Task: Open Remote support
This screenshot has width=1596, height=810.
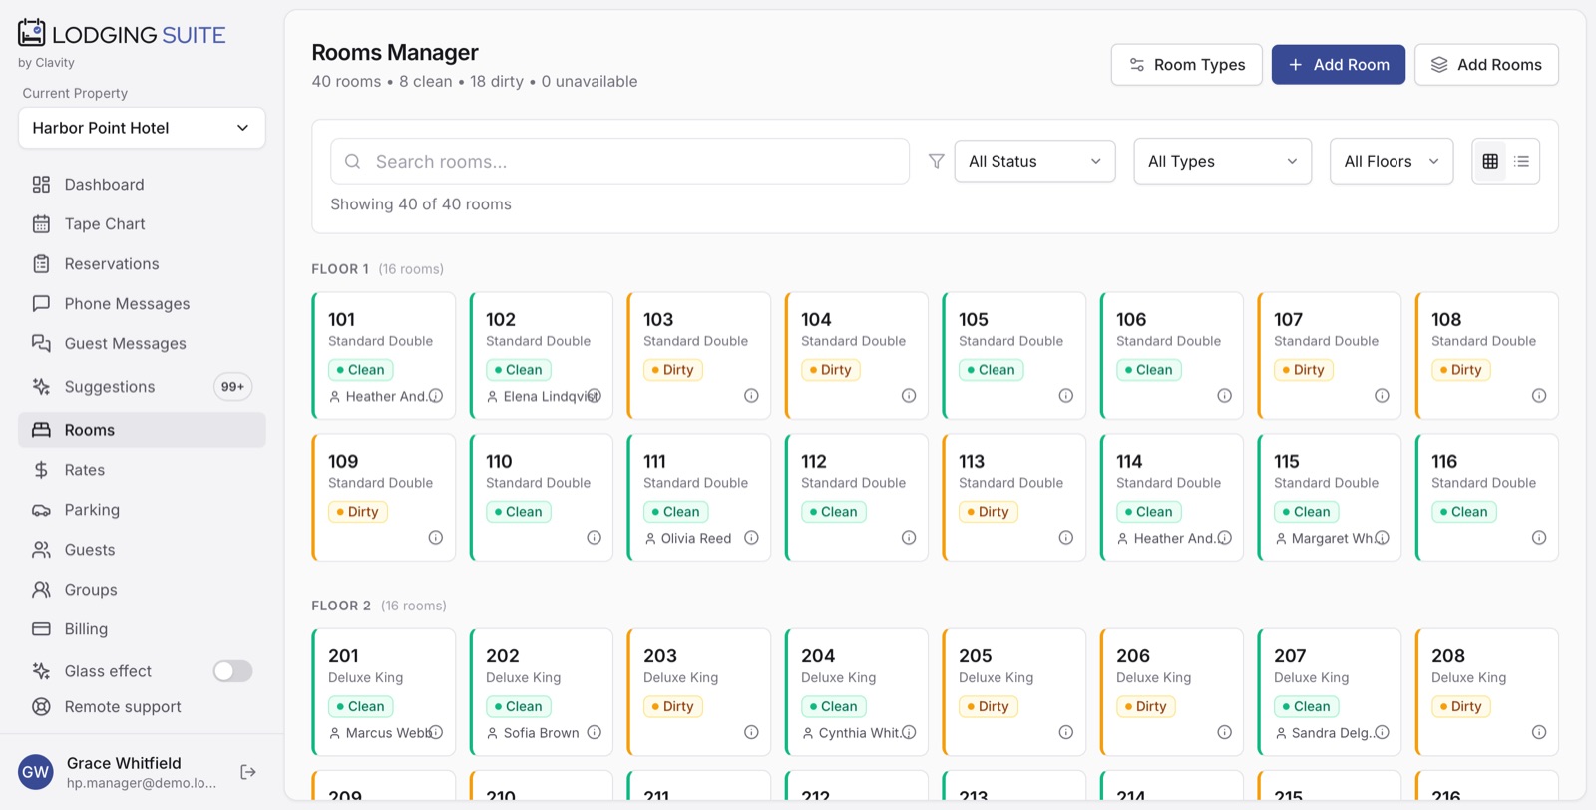Action: pyautogui.click(x=142, y=707)
